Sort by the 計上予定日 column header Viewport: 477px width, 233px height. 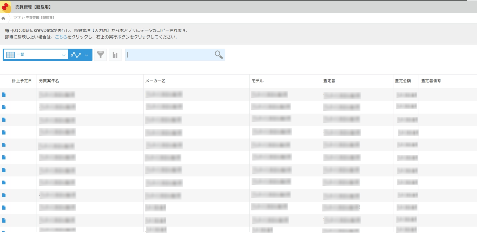point(22,81)
